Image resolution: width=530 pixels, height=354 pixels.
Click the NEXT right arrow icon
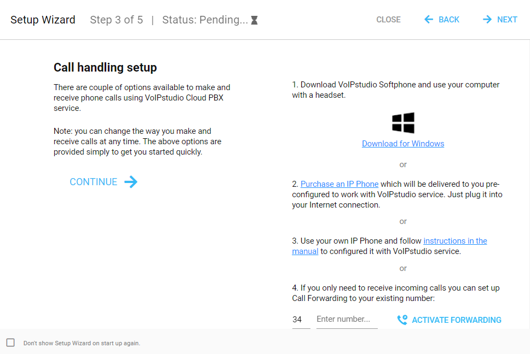487,20
